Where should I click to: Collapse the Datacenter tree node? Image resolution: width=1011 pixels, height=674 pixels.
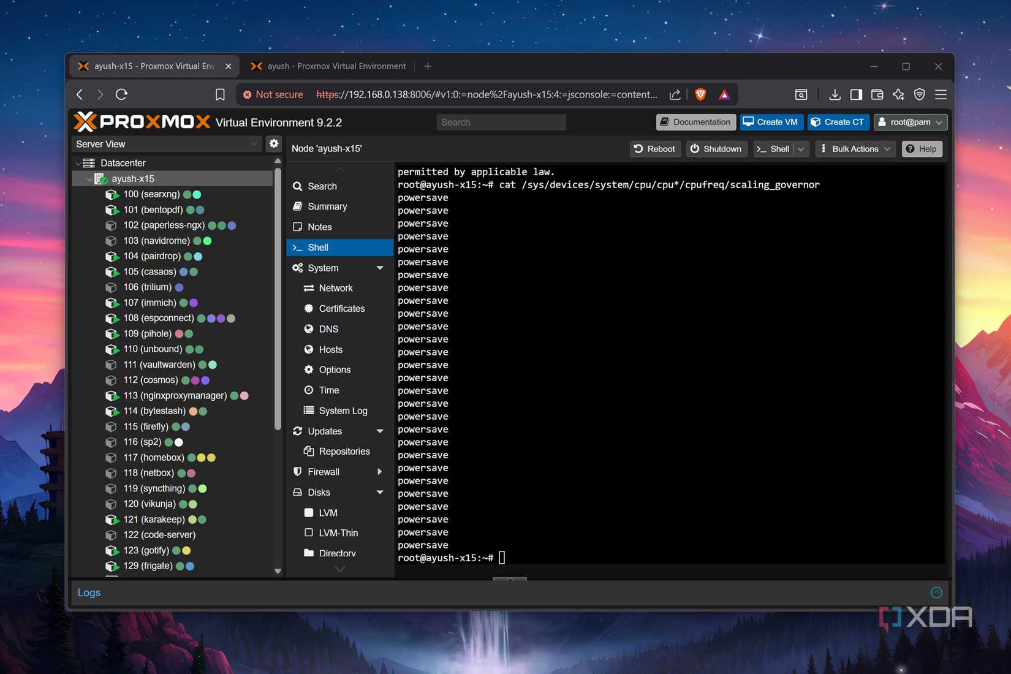[78, 163]
